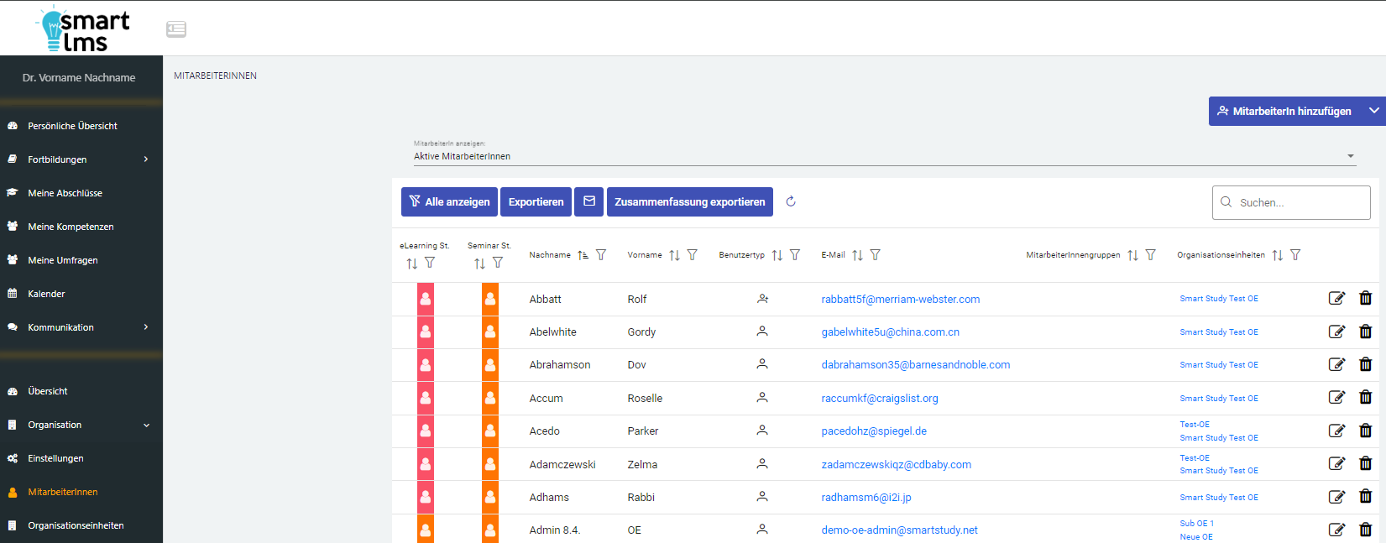This screenshot has height=543, width=1386.
Task: Click the Zusammenfassung exportieren button
Action: 689,201
